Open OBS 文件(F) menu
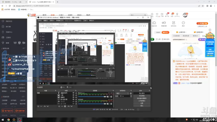217x122 pixels. (39, 21)
